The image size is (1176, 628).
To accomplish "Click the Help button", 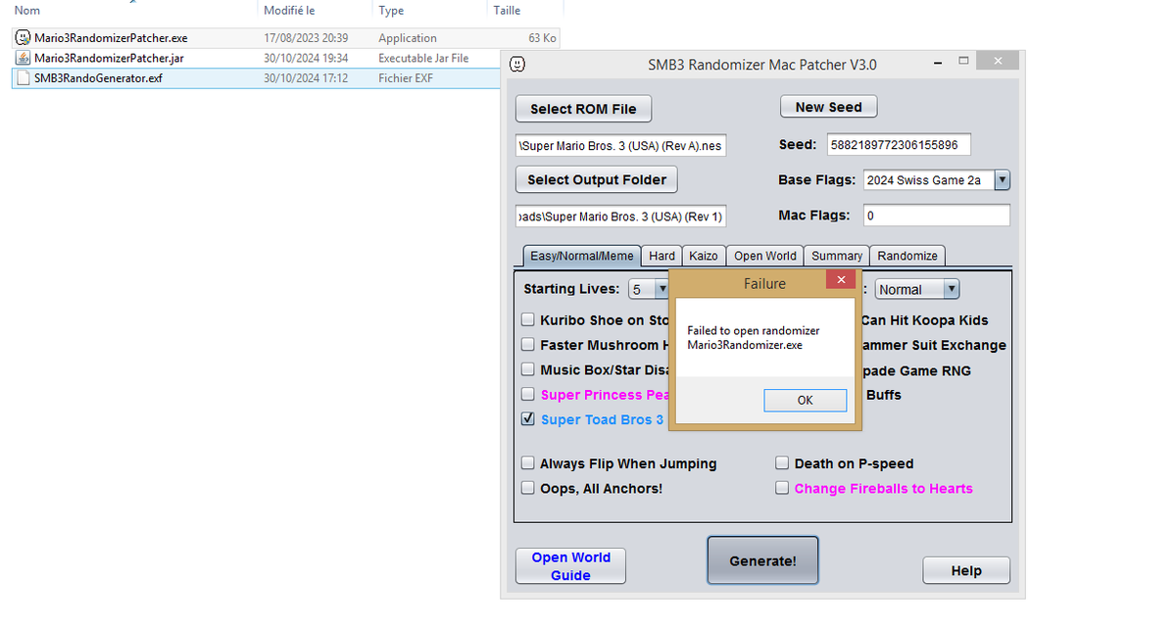I will pos(966,571).
